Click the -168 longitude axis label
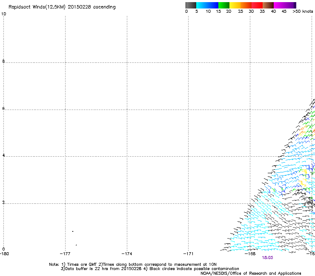 coord(250,254)
